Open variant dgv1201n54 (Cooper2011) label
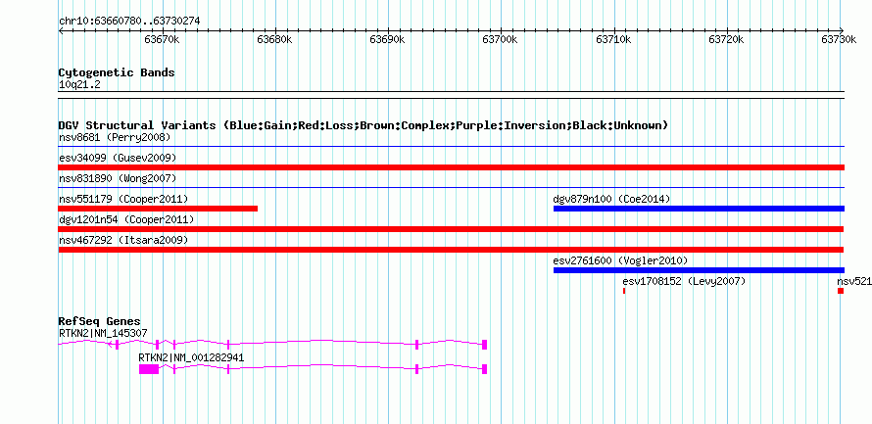Screen dimensions: 872x424 (126, 219)
